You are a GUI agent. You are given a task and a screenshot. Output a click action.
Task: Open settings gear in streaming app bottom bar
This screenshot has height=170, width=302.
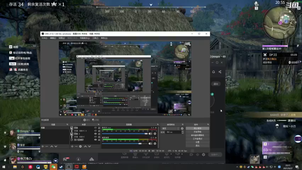(203, 155)
